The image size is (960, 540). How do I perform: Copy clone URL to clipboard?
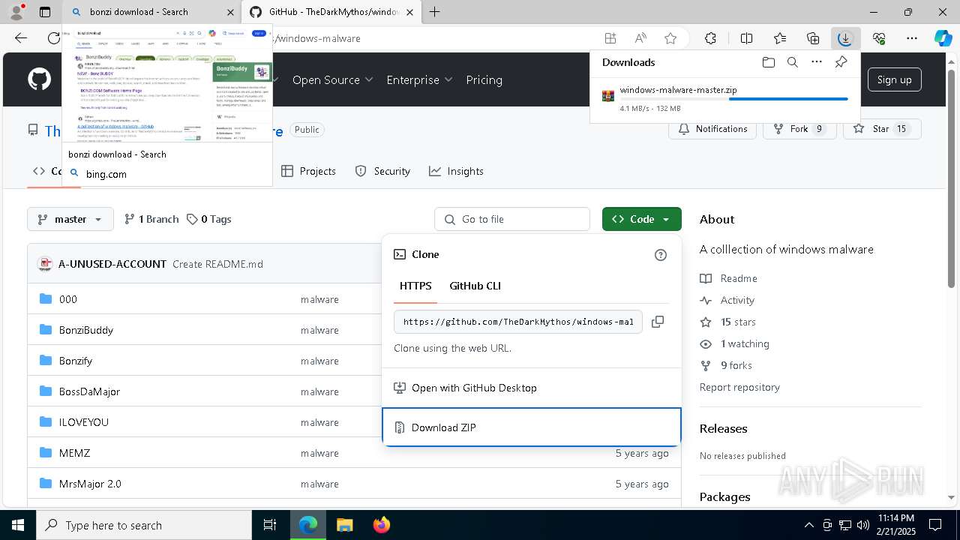pyautogui.click(x=658, y=322)
